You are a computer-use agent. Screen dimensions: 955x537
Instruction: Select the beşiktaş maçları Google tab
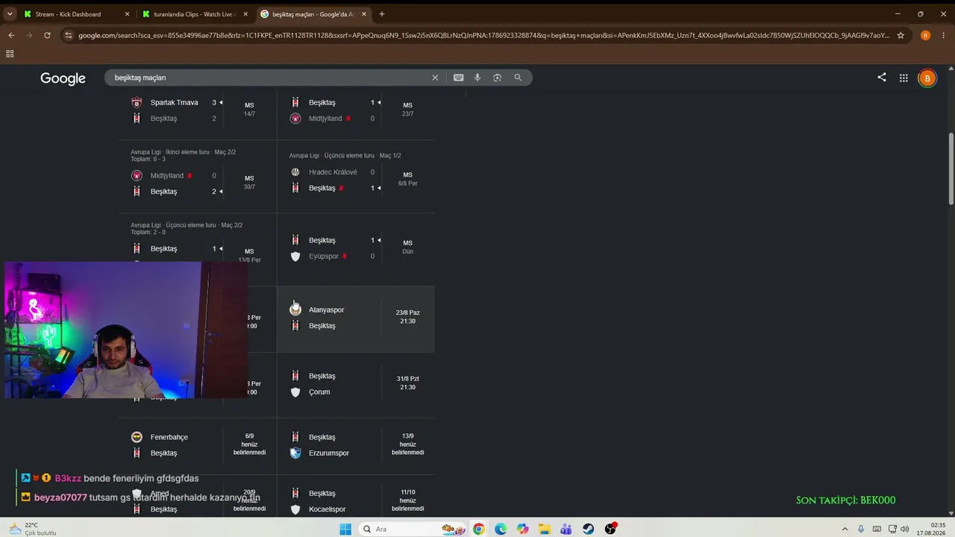pos(314,14)
